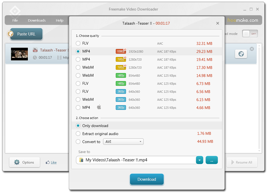Click the 360p badge on the WebM row
This screenshot has height=194, width=271.
click(x=121, y=99)
